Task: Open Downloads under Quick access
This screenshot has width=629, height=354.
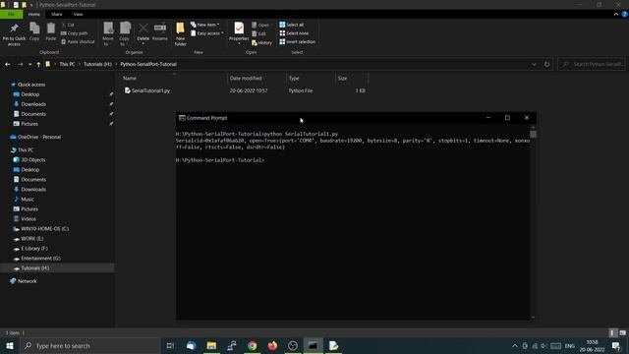Action: point(33,104)
